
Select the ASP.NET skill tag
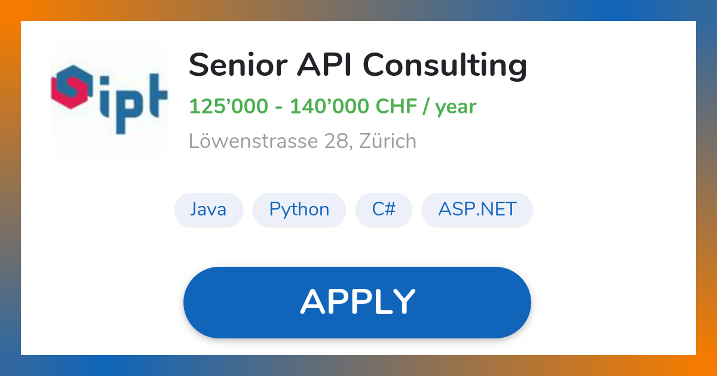coord(477,209)
